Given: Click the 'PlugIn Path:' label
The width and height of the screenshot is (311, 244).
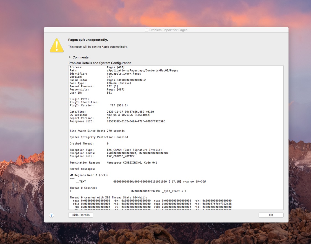Looking at the screenshot, I should point(79,99).
